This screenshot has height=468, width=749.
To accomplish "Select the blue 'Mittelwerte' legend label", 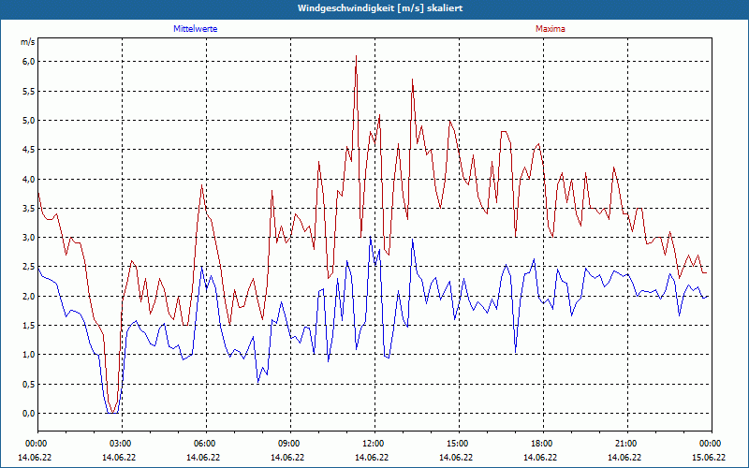I will [x=196, y=29].
